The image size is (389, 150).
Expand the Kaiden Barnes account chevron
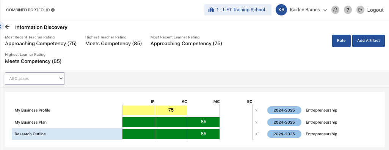click(x=325, y=10)
